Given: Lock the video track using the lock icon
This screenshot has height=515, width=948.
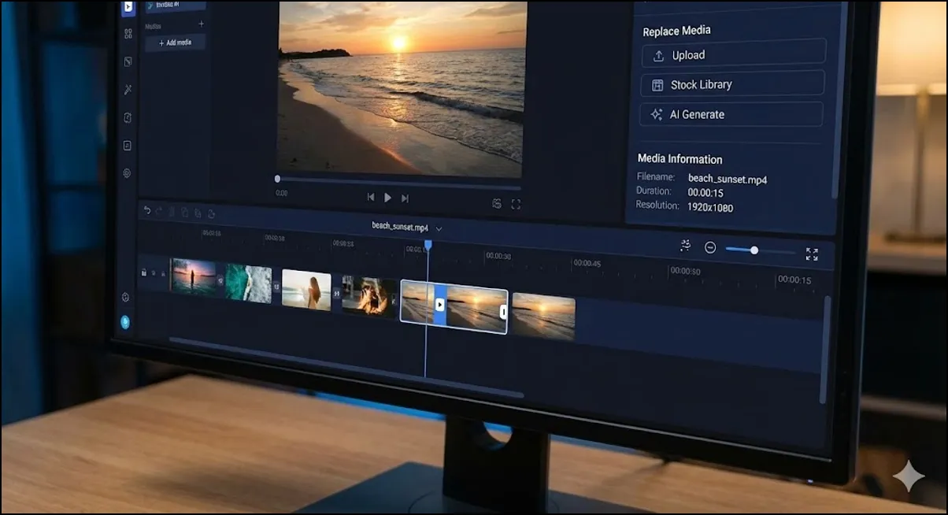Looking at the screenshot, I should click(144, 272).
